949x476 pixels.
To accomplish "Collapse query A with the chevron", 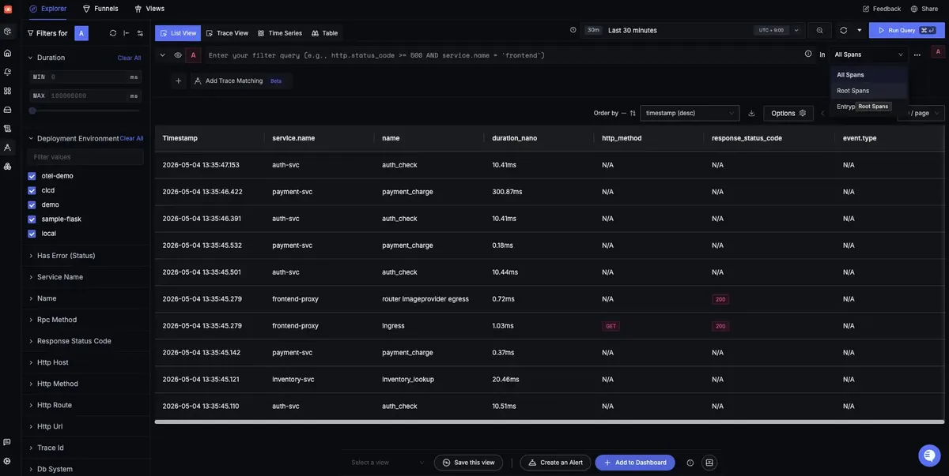I will point(163,55).
